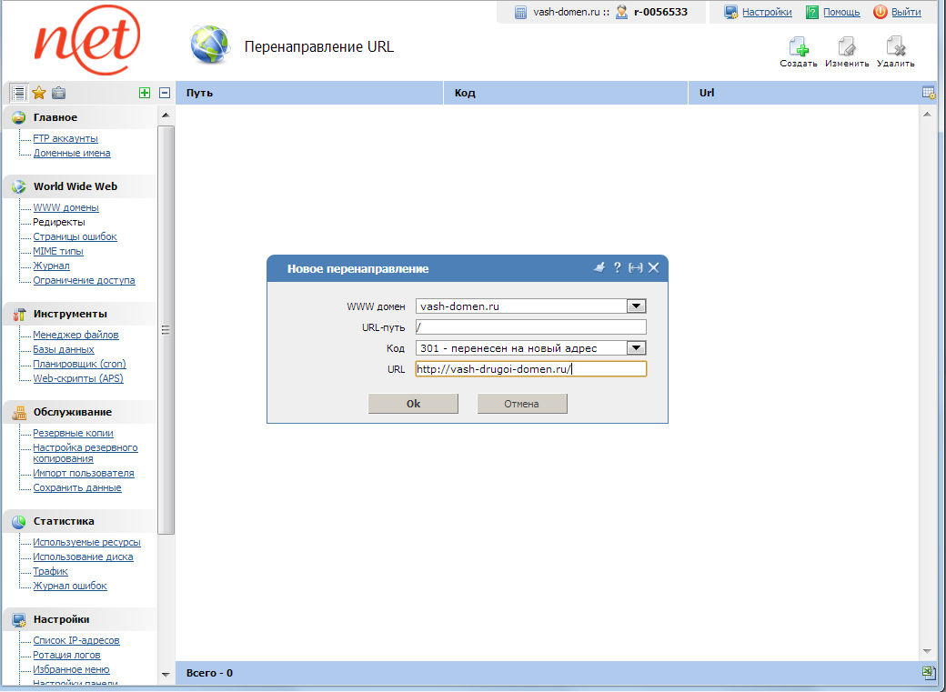Click the Удалить (delete) toolbar icon
The height and width of the screenshot is (692, 946).
896,45
